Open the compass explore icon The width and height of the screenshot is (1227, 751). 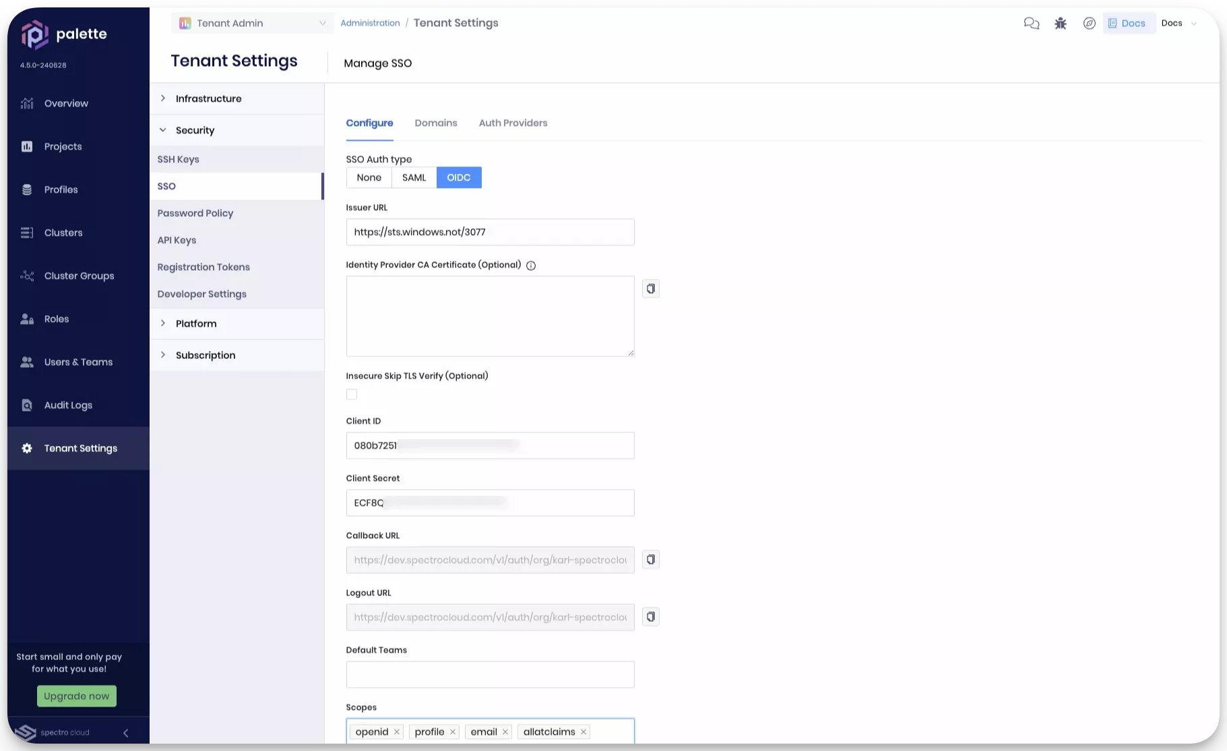[1089, 24]
